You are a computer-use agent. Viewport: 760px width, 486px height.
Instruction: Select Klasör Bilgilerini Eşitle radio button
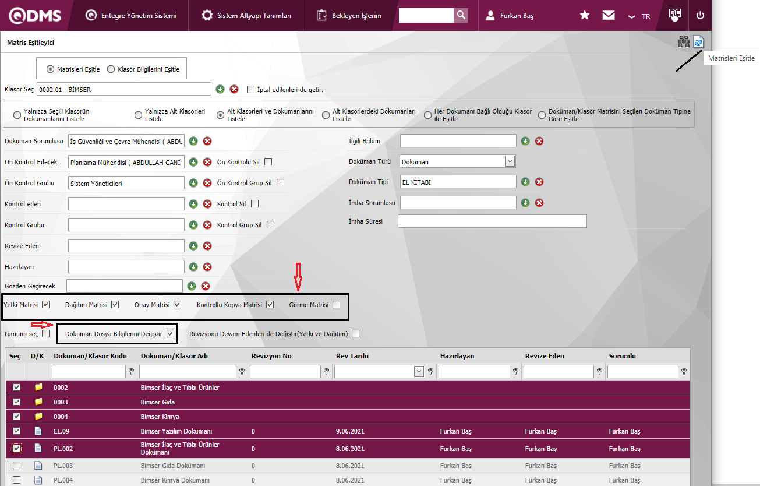point(111,69)
